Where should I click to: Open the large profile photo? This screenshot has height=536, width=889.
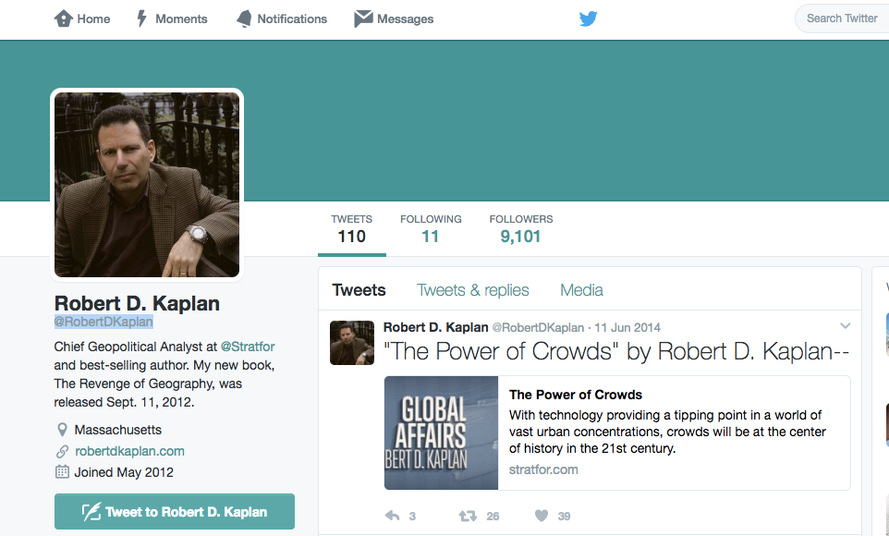(147, 185)
